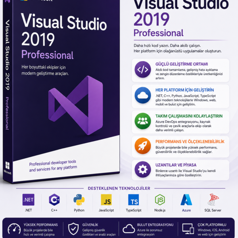Click the Python logo icon

(79, 200)
